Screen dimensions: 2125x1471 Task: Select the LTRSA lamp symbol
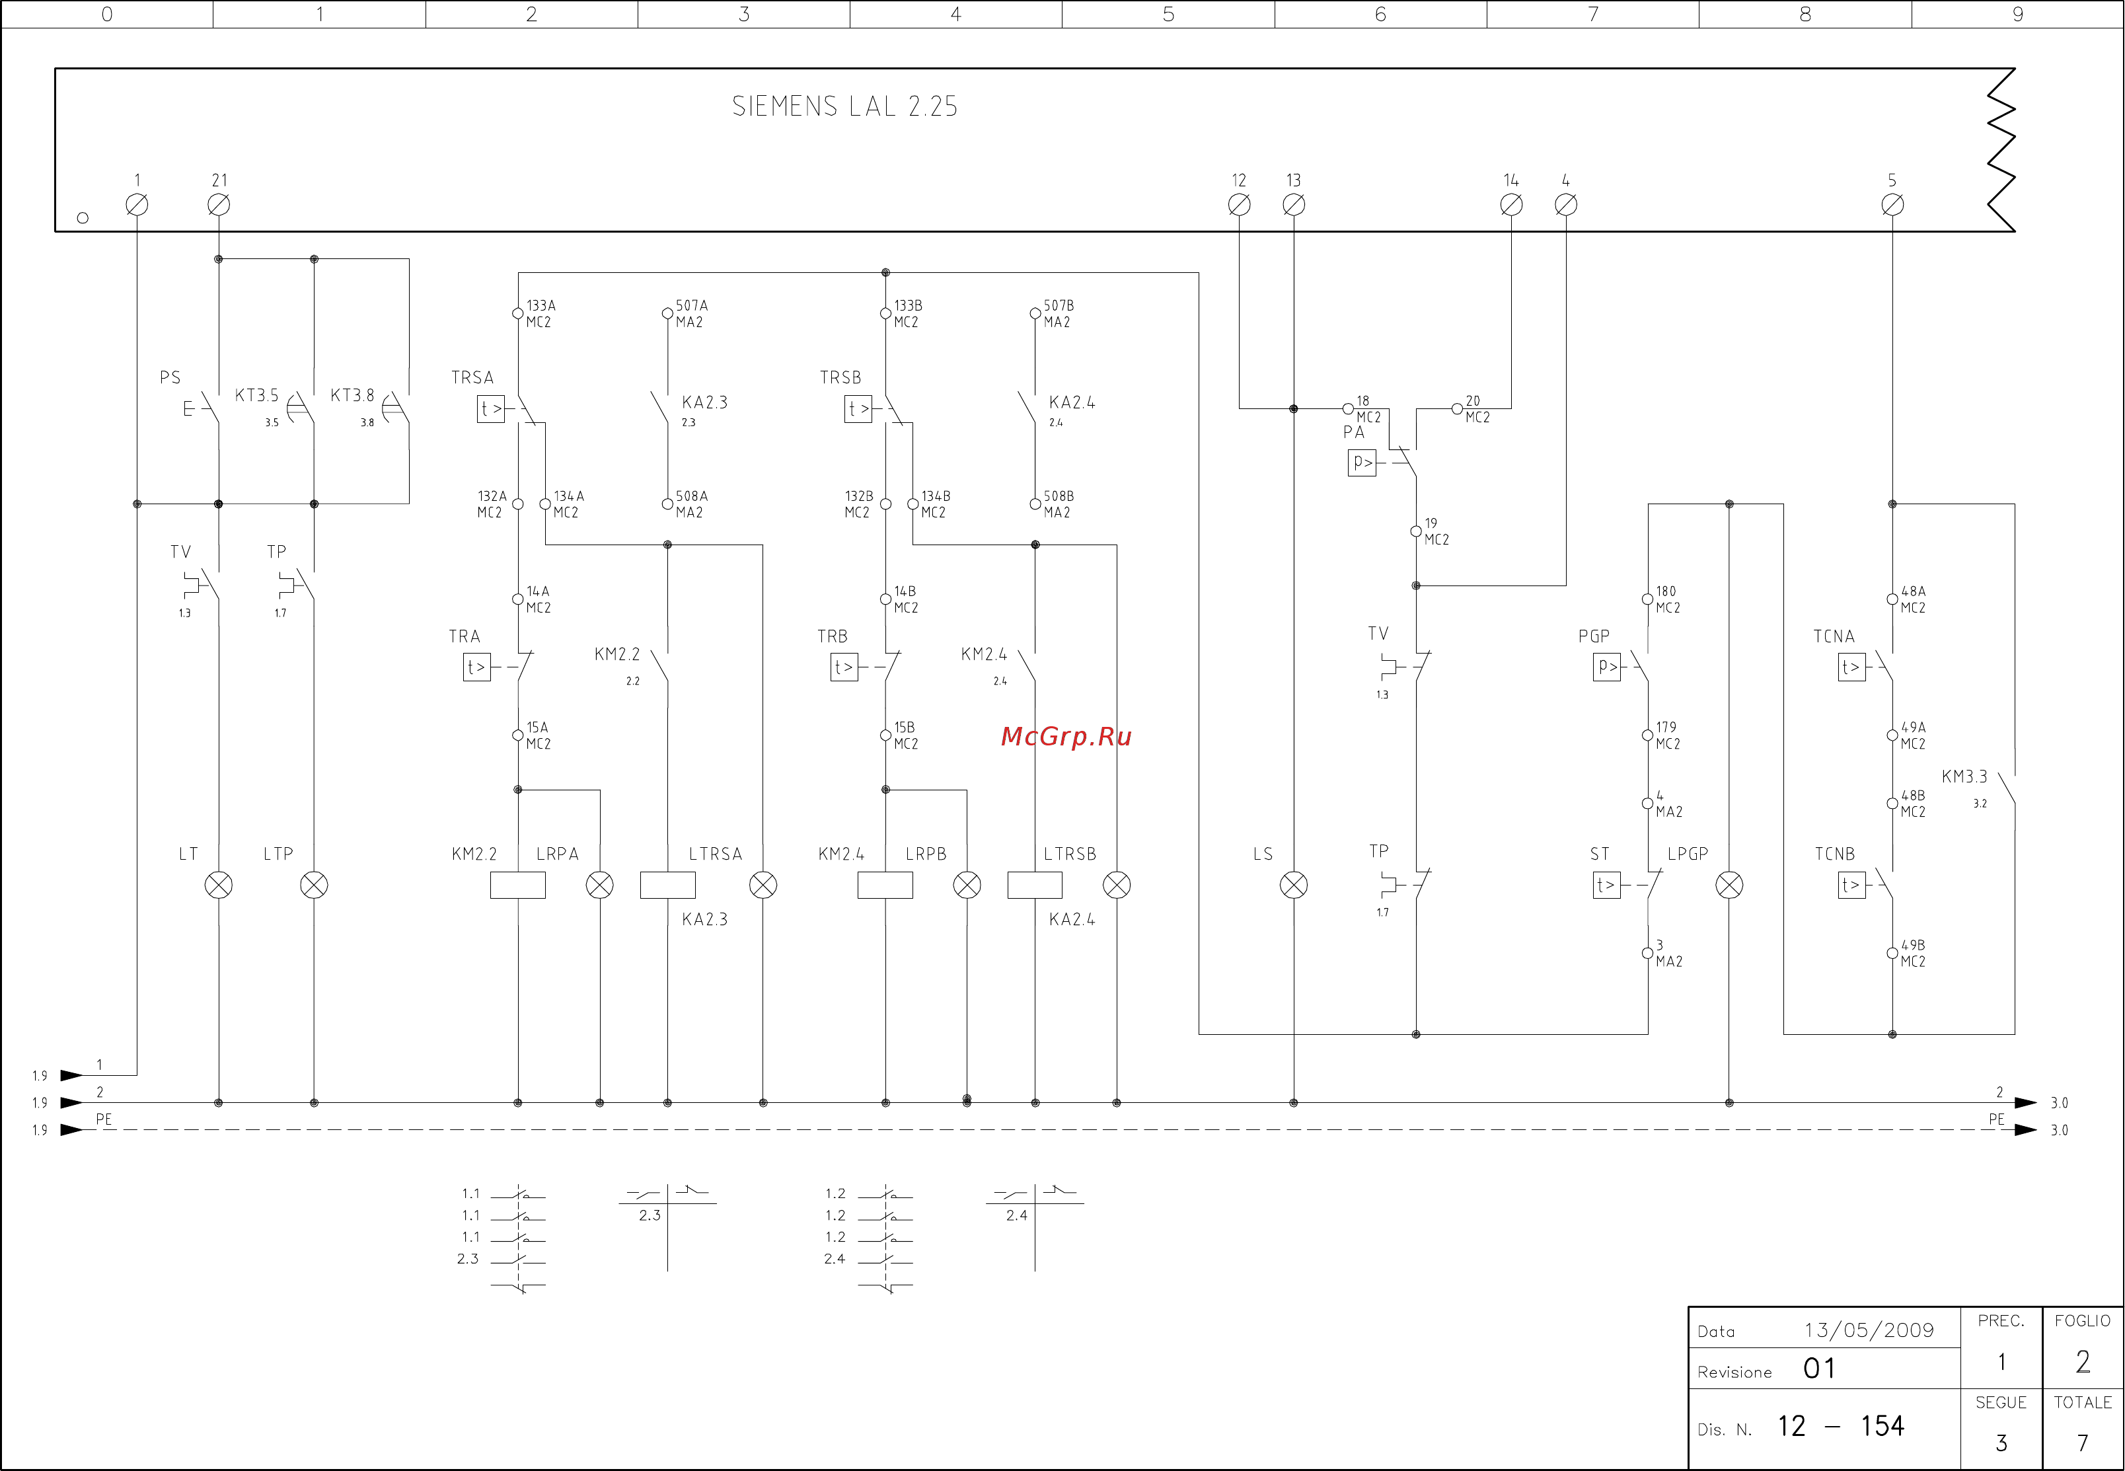pos(763,886)
